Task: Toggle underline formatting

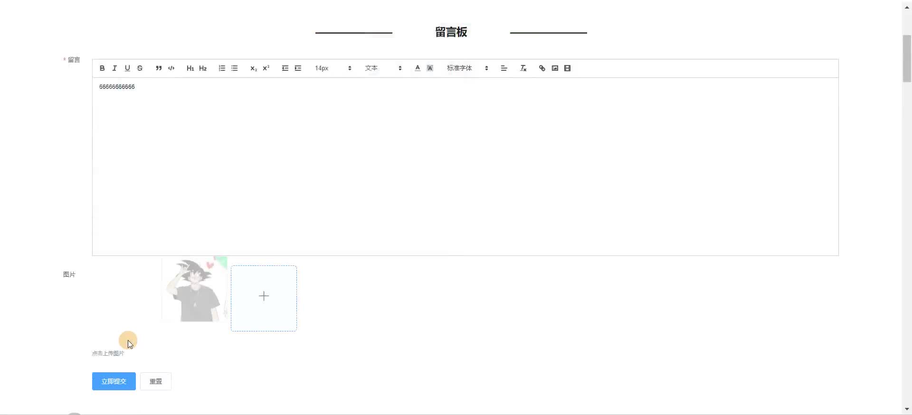Action: coord(127,68)
